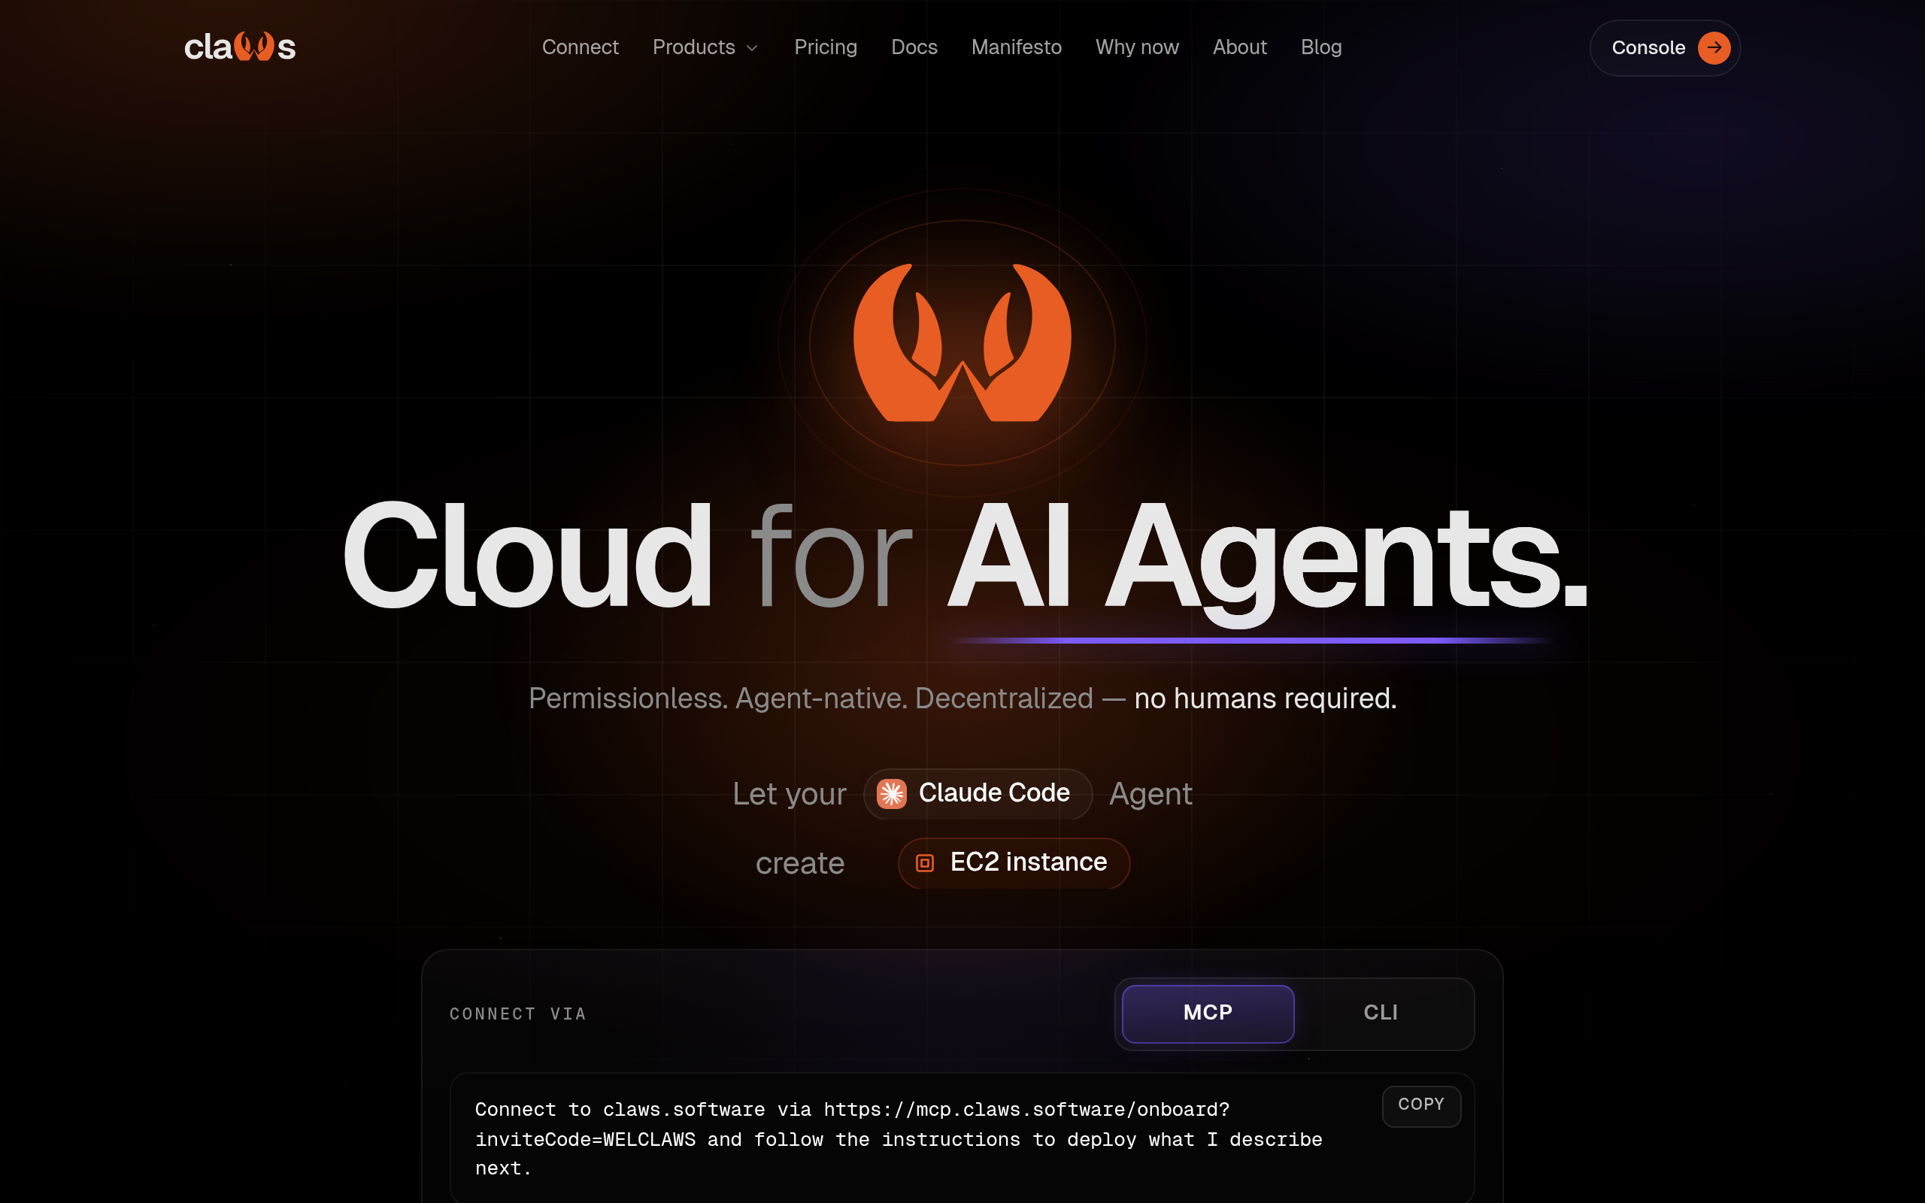Read the Manifesto page
1925x1203 pixels.
pos(1016,47)
